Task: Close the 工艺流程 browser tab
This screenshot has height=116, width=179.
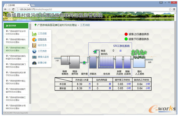Action: [28, 5]
